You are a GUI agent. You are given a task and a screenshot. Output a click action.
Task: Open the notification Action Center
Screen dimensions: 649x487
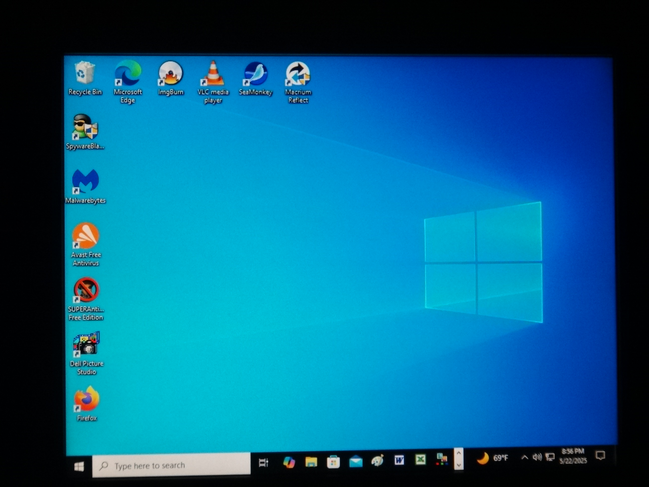point(600,455)
